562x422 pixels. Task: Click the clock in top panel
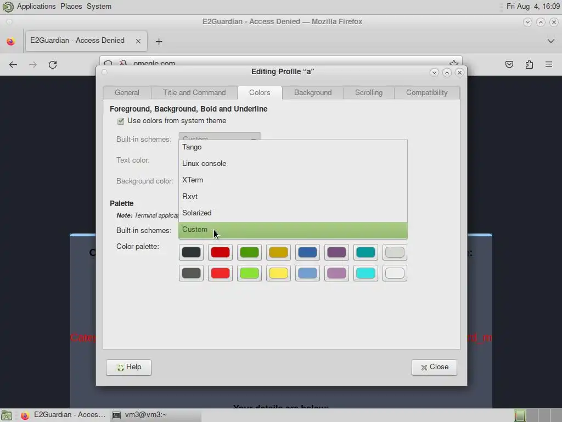pyautogui.click(x=532, y=7)
